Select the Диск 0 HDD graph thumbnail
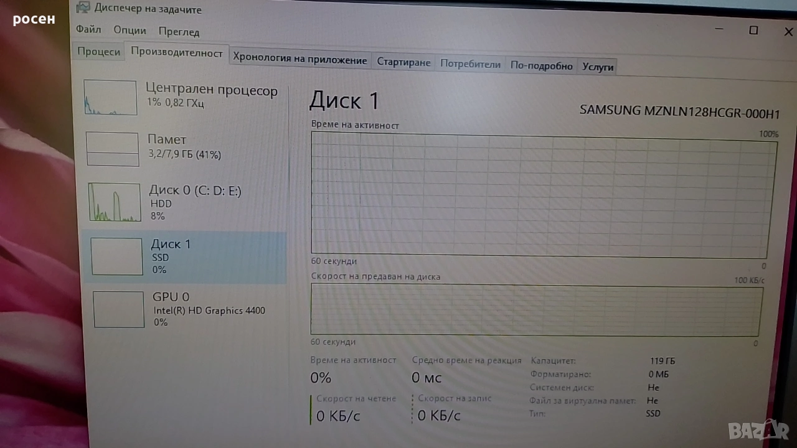This screenshot has height=448, width=797. tap(115, 202)
